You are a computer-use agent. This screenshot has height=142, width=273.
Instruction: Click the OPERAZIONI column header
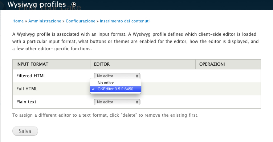click(x=212, y=64)
